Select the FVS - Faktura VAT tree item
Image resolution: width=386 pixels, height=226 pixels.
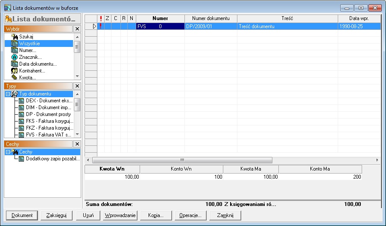pyautogui.click(x=48, y=135)
